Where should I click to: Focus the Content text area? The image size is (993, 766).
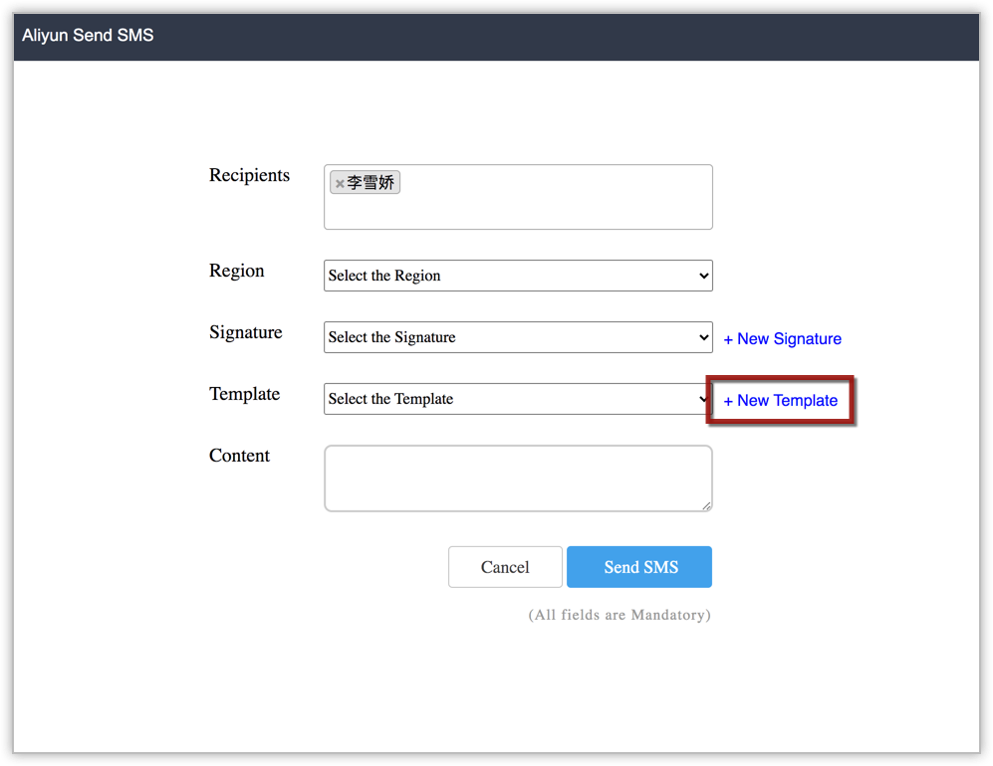[518, 479]
